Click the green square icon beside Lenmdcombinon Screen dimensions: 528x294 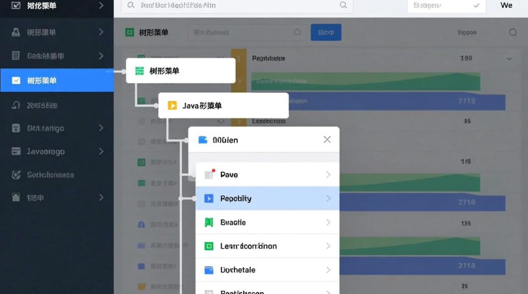pyautogui.click(x=209, y=246)
